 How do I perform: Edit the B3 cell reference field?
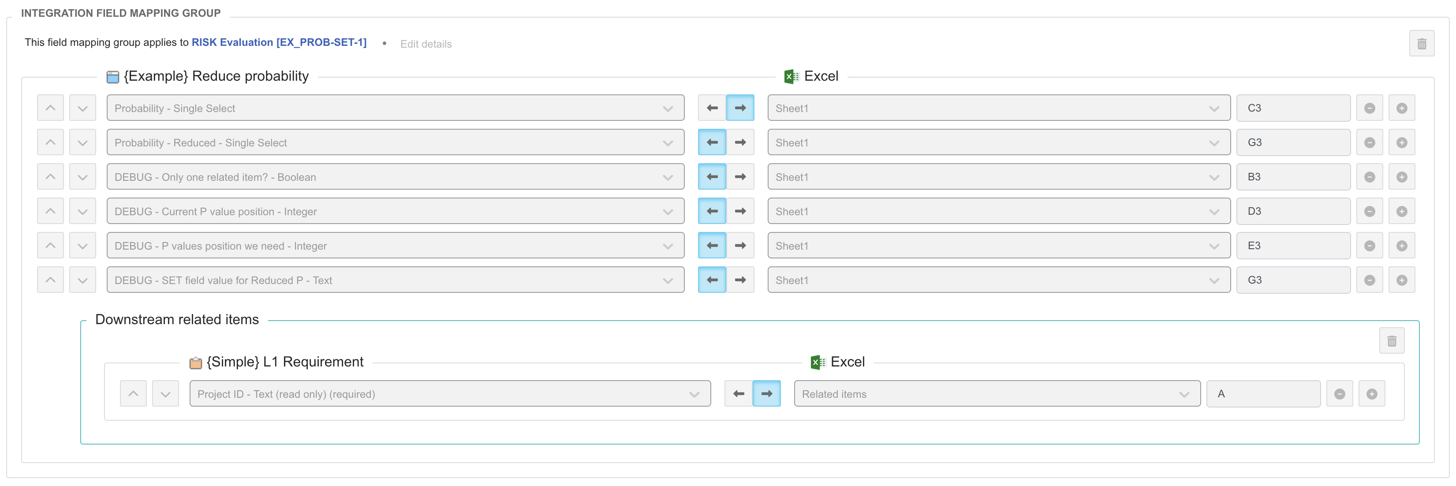(x=1294, y=177)
